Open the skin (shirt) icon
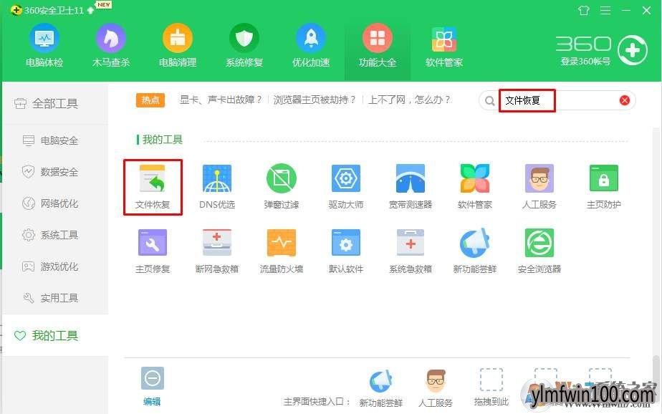The image size is (662, 414). click(x=584, y=10)
